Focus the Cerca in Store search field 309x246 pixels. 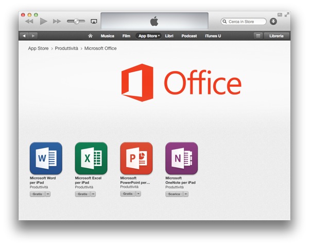coord(244,22)
